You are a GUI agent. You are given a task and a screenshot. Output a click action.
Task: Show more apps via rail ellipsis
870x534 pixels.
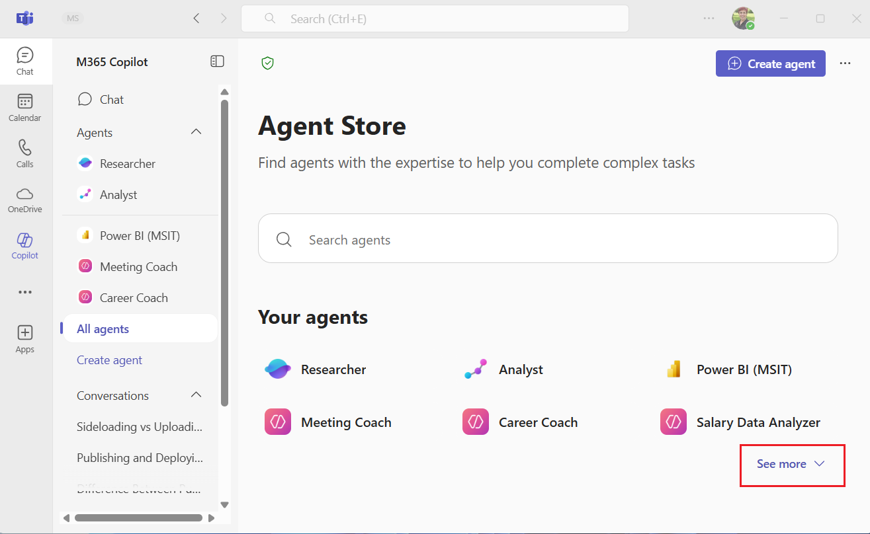[25, 292]
